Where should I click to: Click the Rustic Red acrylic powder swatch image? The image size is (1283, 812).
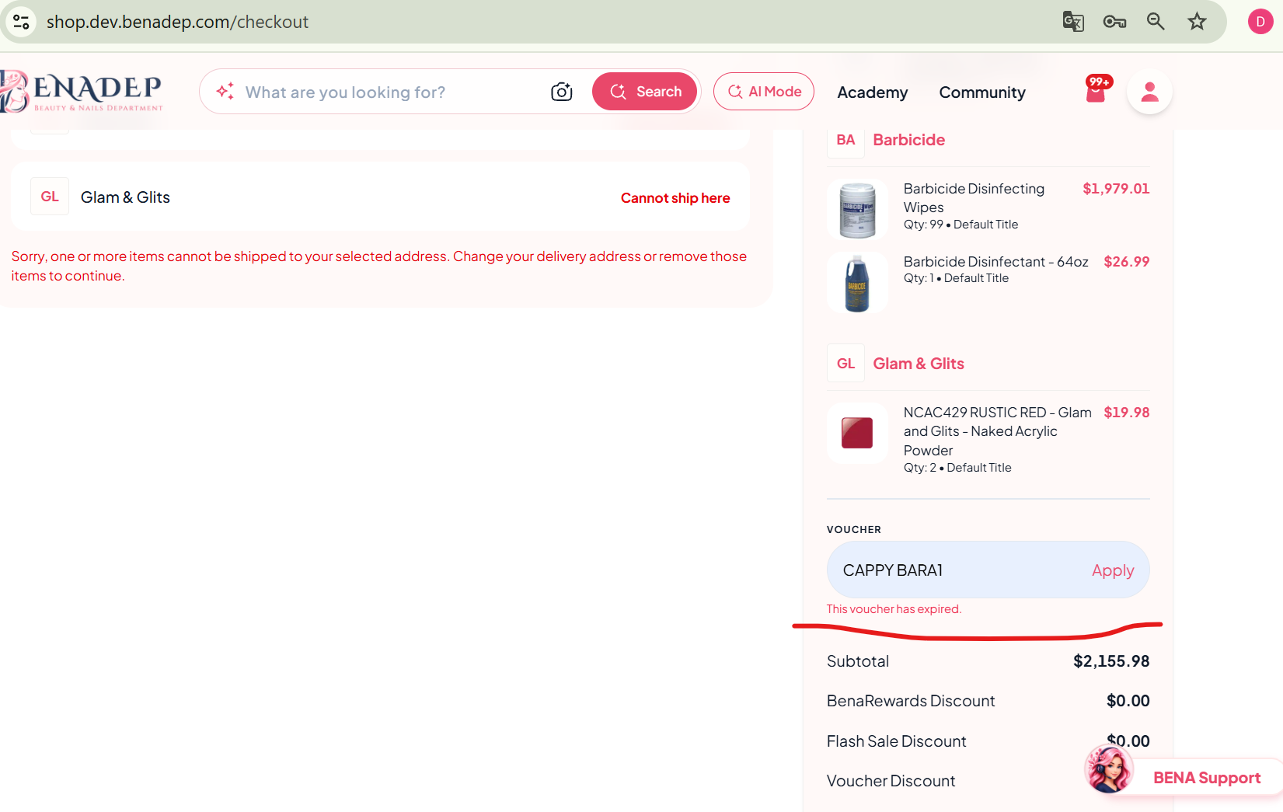857,433
